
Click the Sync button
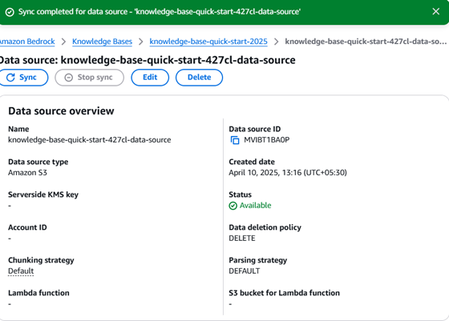(x=23, y=78)
